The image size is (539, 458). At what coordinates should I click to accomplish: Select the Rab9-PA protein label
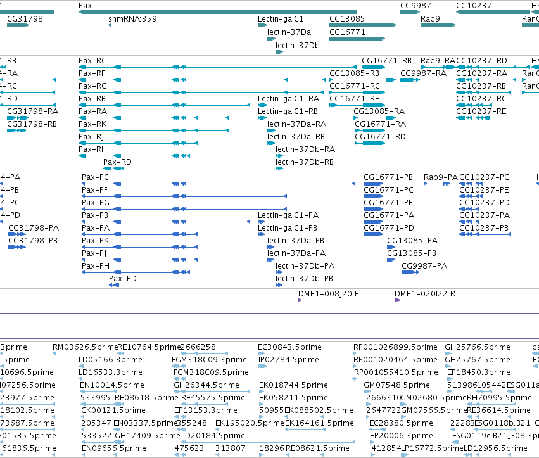pyautogui.click(x=441, y=177)
